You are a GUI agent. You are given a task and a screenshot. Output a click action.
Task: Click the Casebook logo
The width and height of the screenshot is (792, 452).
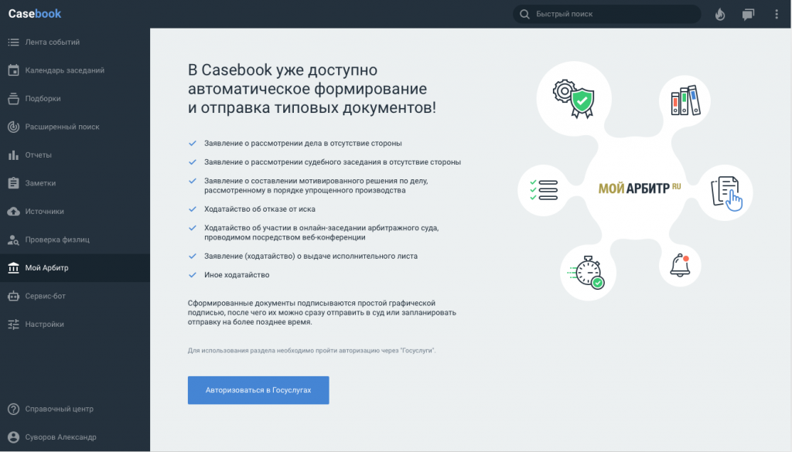click(x=34, y=14)
